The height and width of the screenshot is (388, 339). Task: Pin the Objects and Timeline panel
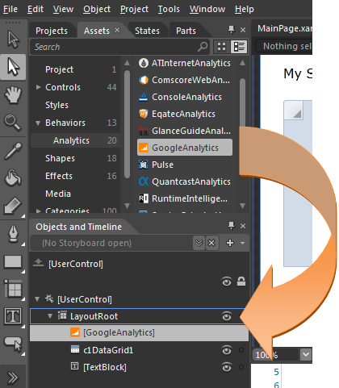pyautogui.click(x=232, y=226)
